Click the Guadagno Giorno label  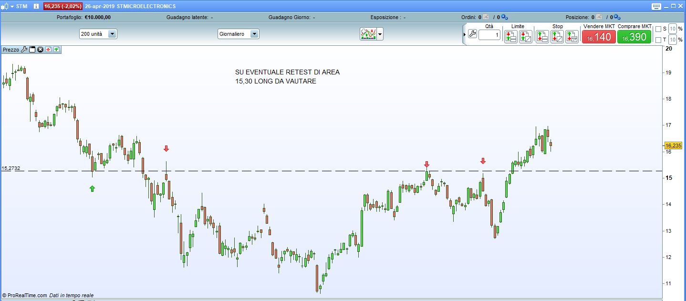(x=290, y=17)
